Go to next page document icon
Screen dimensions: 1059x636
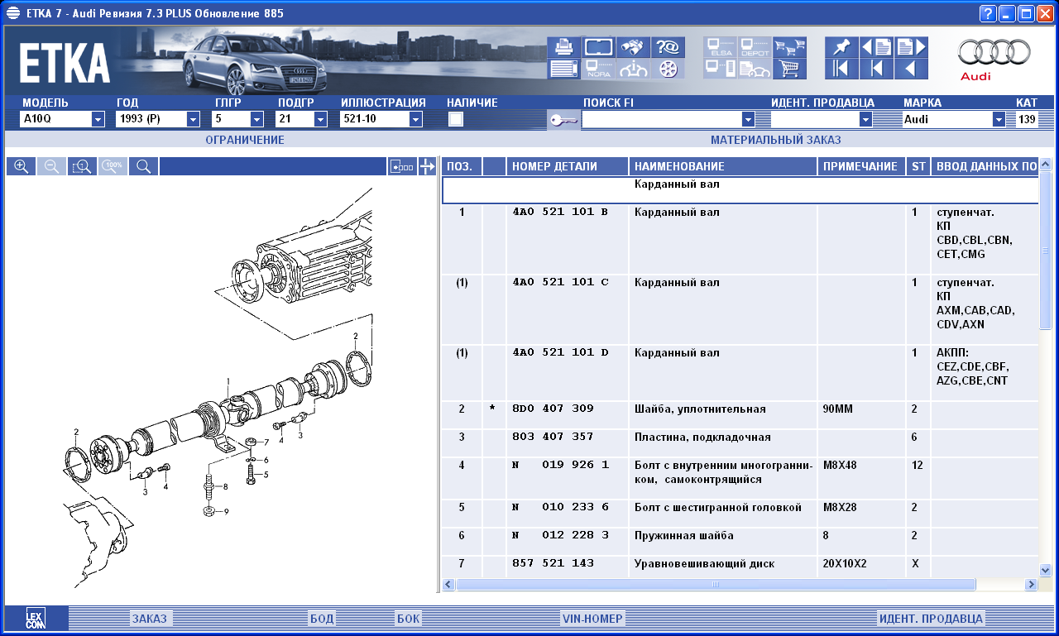(911, 47)
